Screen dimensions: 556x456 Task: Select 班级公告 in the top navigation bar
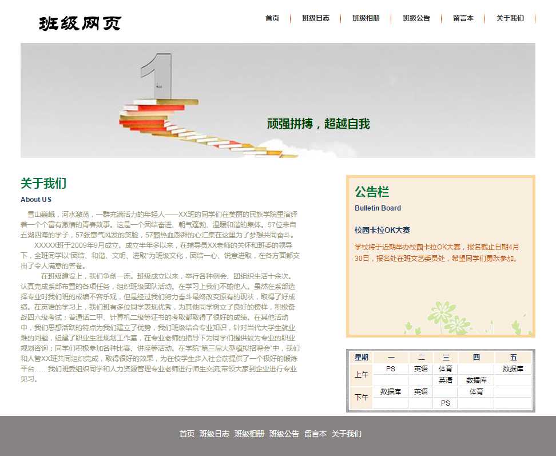pyautogui.click(x=416, y=18)
